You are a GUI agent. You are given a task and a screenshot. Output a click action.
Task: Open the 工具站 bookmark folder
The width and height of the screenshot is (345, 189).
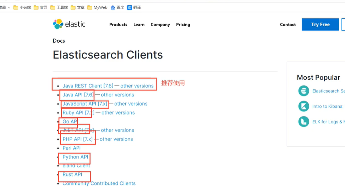pyautogui.click(x=59, y=7)
